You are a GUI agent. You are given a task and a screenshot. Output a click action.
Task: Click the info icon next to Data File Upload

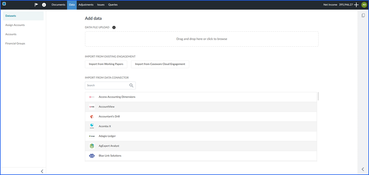click(x=114, y=27)
